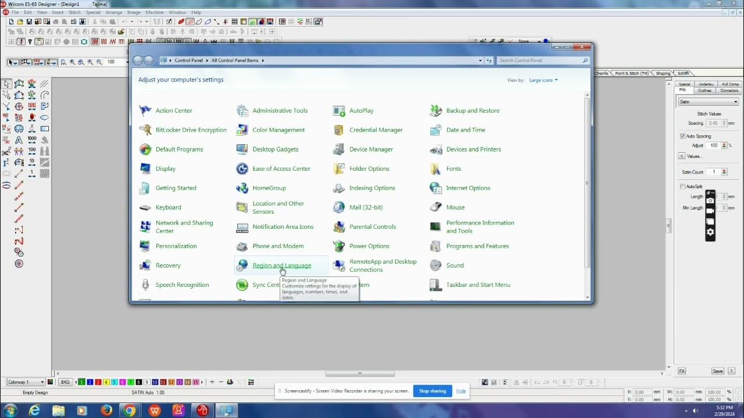Click the Save button in Object Properties
This screenshot has width=744, height=418.
coord(718,371)
